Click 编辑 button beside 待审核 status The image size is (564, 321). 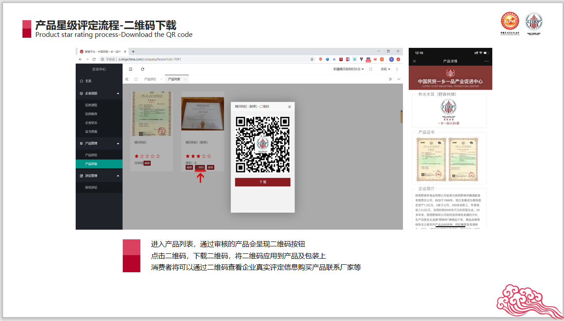point(147,163)
